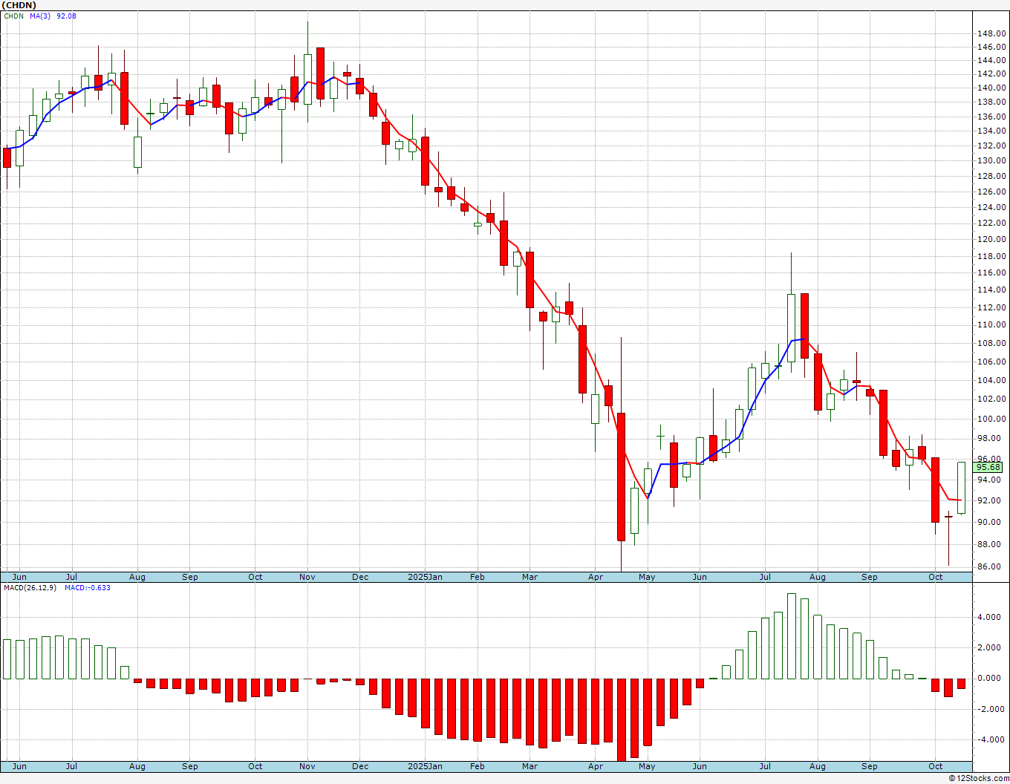Click the -4.000 MACD axis label
The width and height of the screenshot is (1010, 784).
click(x=991, y=739)
